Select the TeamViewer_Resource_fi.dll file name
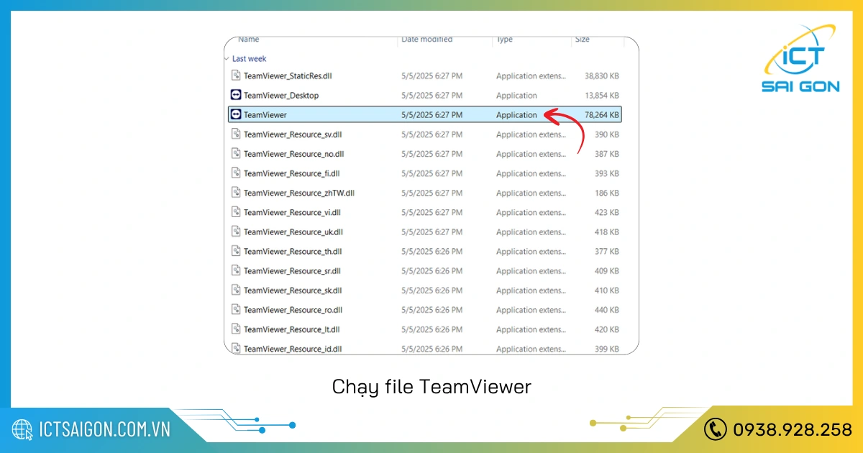The image size is (863, 453). pyautogui.click(x=292, y=173)
